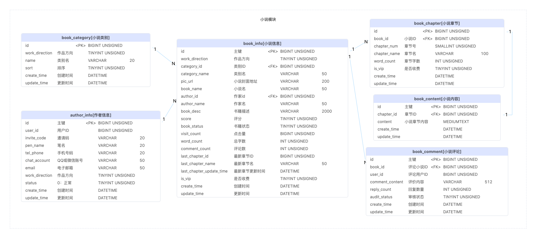Viewport: 536px width, 238px height.
Task: Click the last_chapter_update_time field row
Action: click(262, 171)
